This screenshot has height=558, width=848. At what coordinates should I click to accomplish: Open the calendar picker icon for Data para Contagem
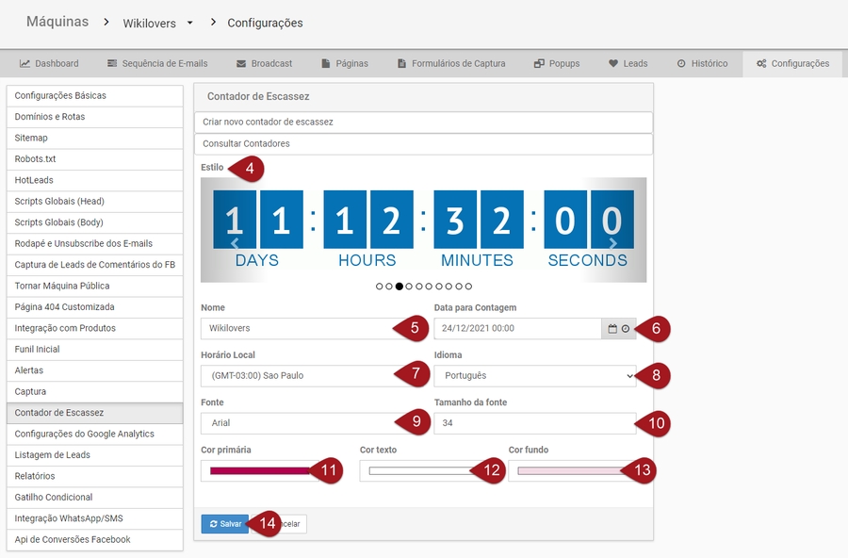[612, 329]
